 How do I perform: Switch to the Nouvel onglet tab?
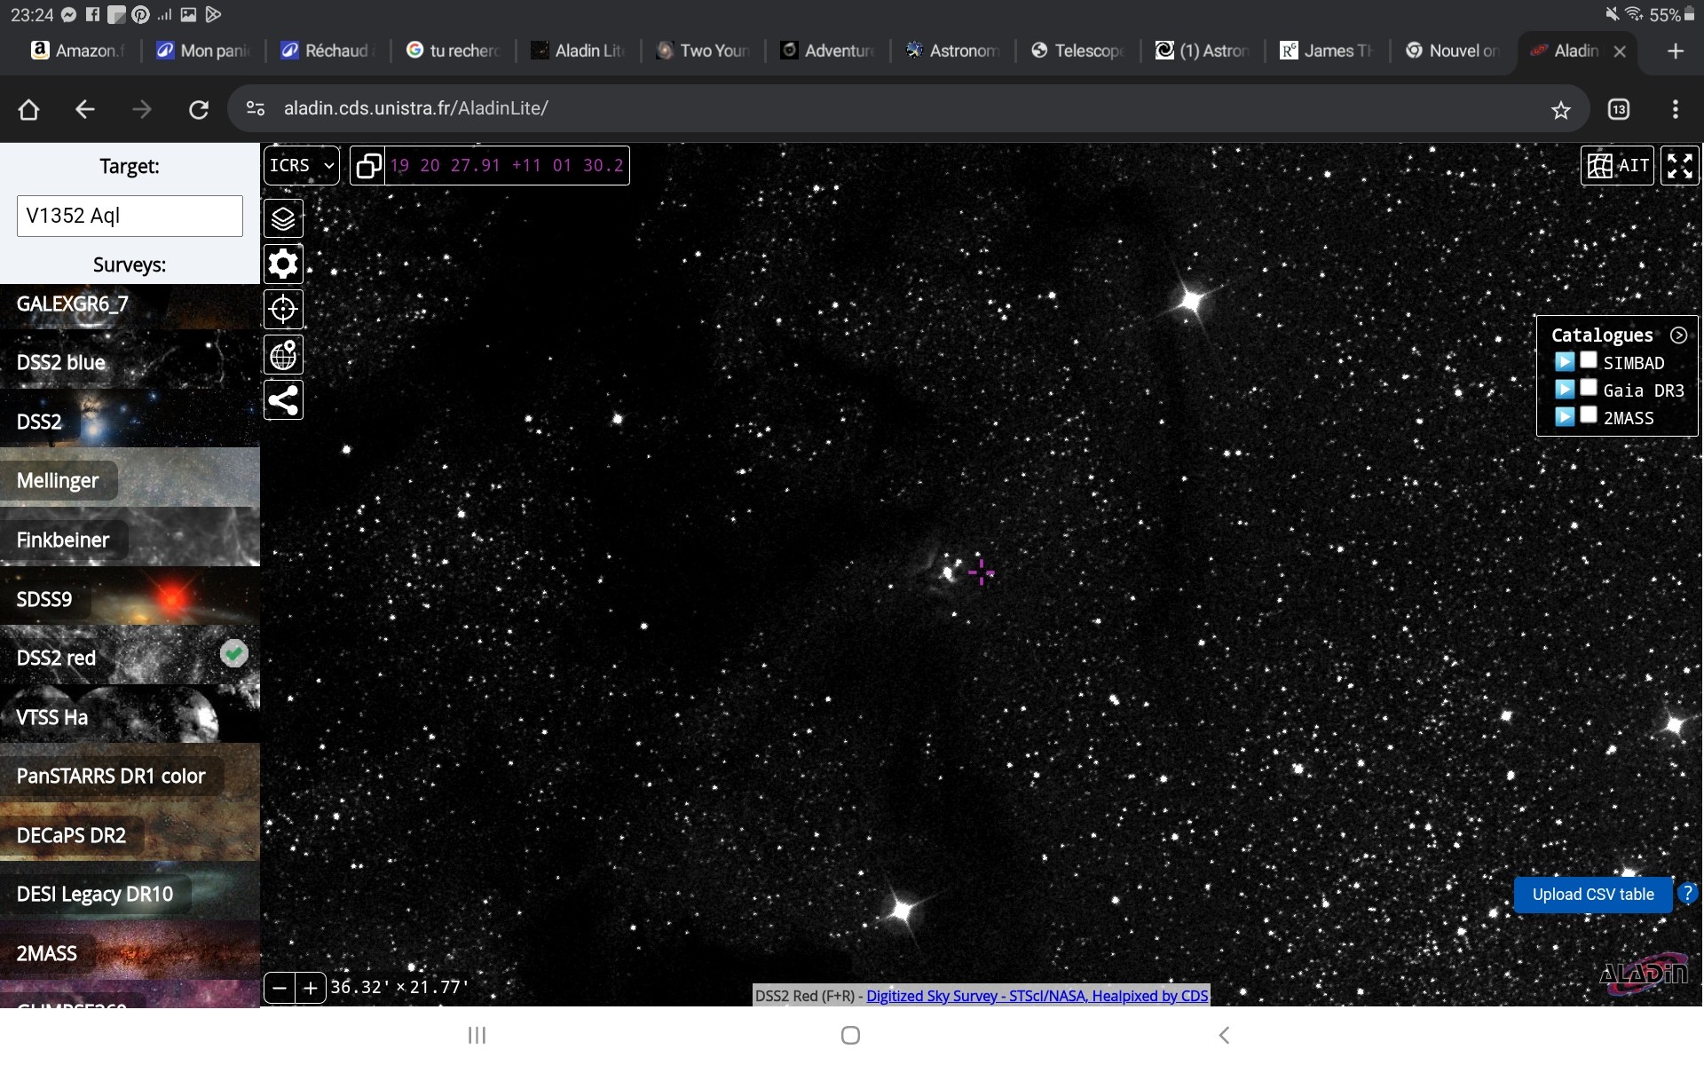click(x=1452, y=51)
